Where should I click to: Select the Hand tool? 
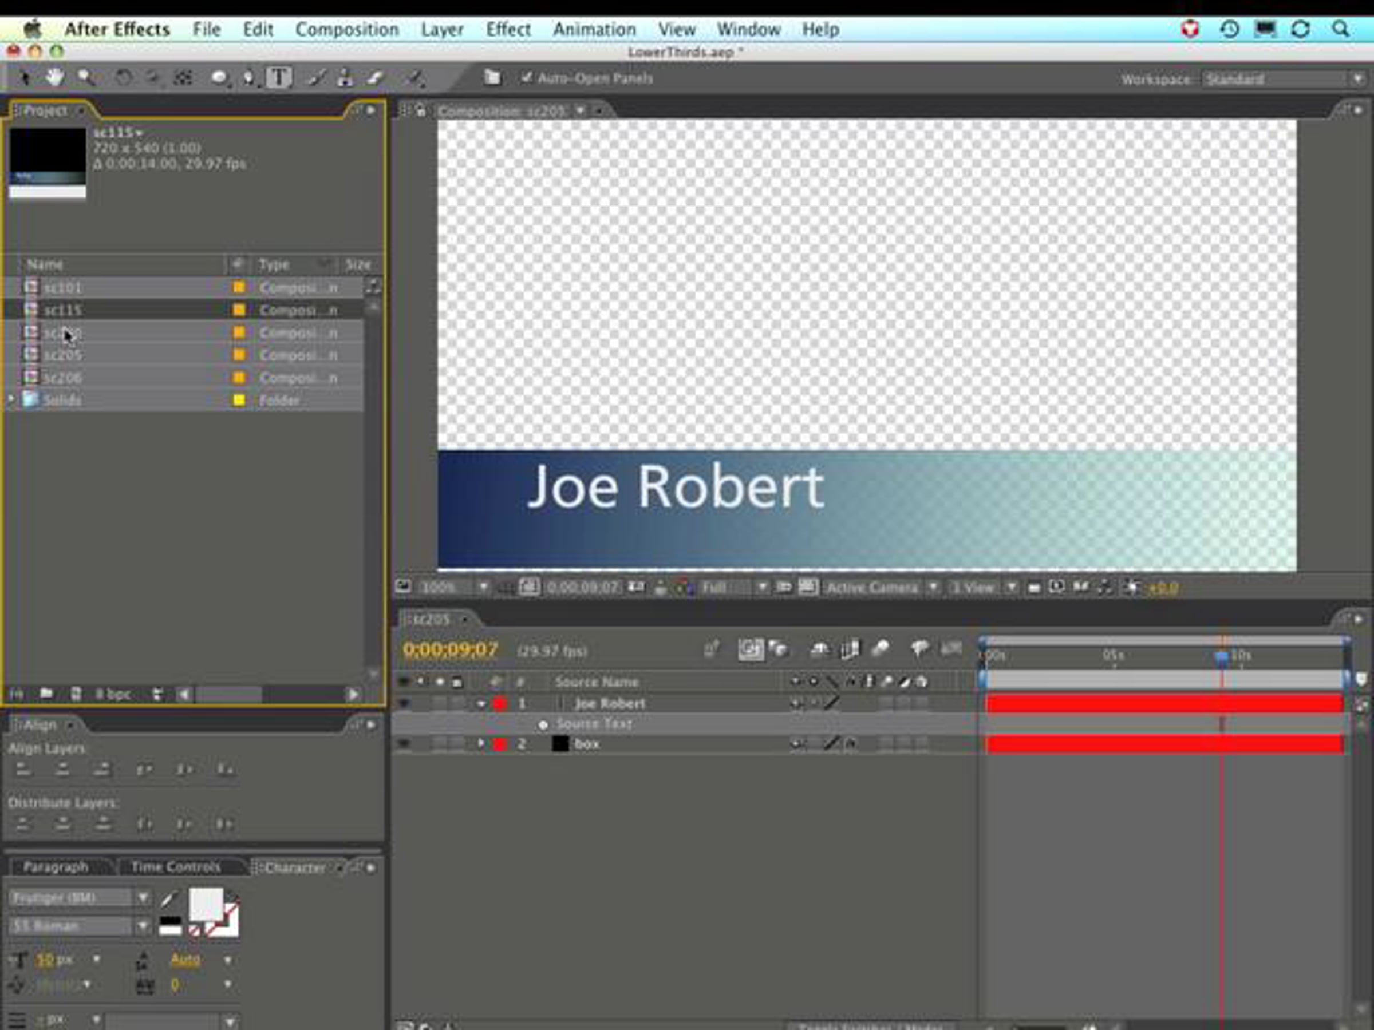pyautogui.click(x=54, y=78)
